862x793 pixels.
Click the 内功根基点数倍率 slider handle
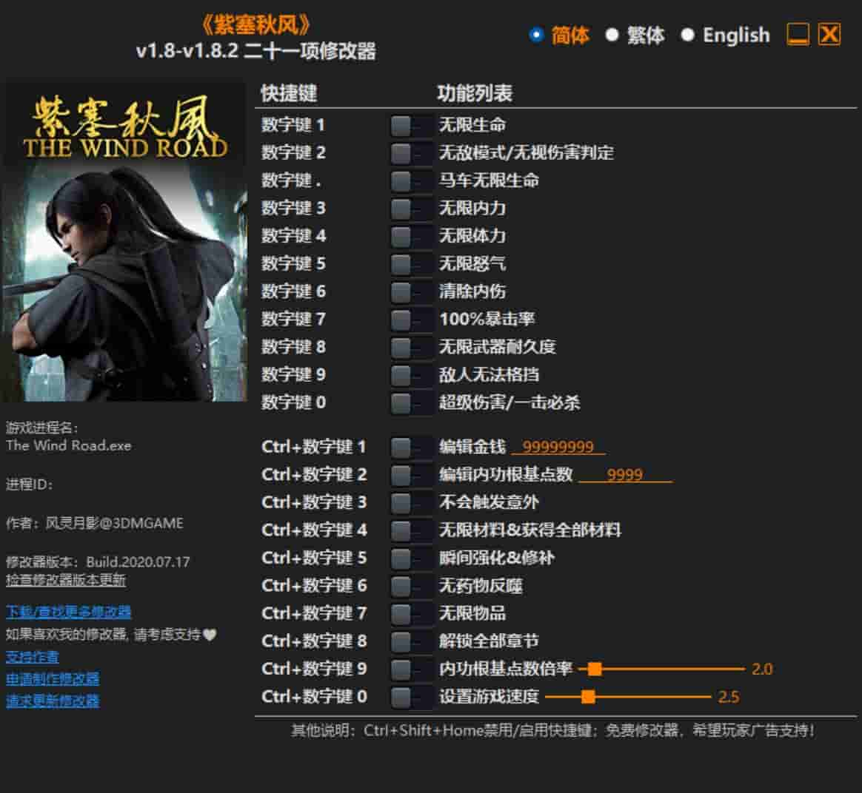point(595,669)
